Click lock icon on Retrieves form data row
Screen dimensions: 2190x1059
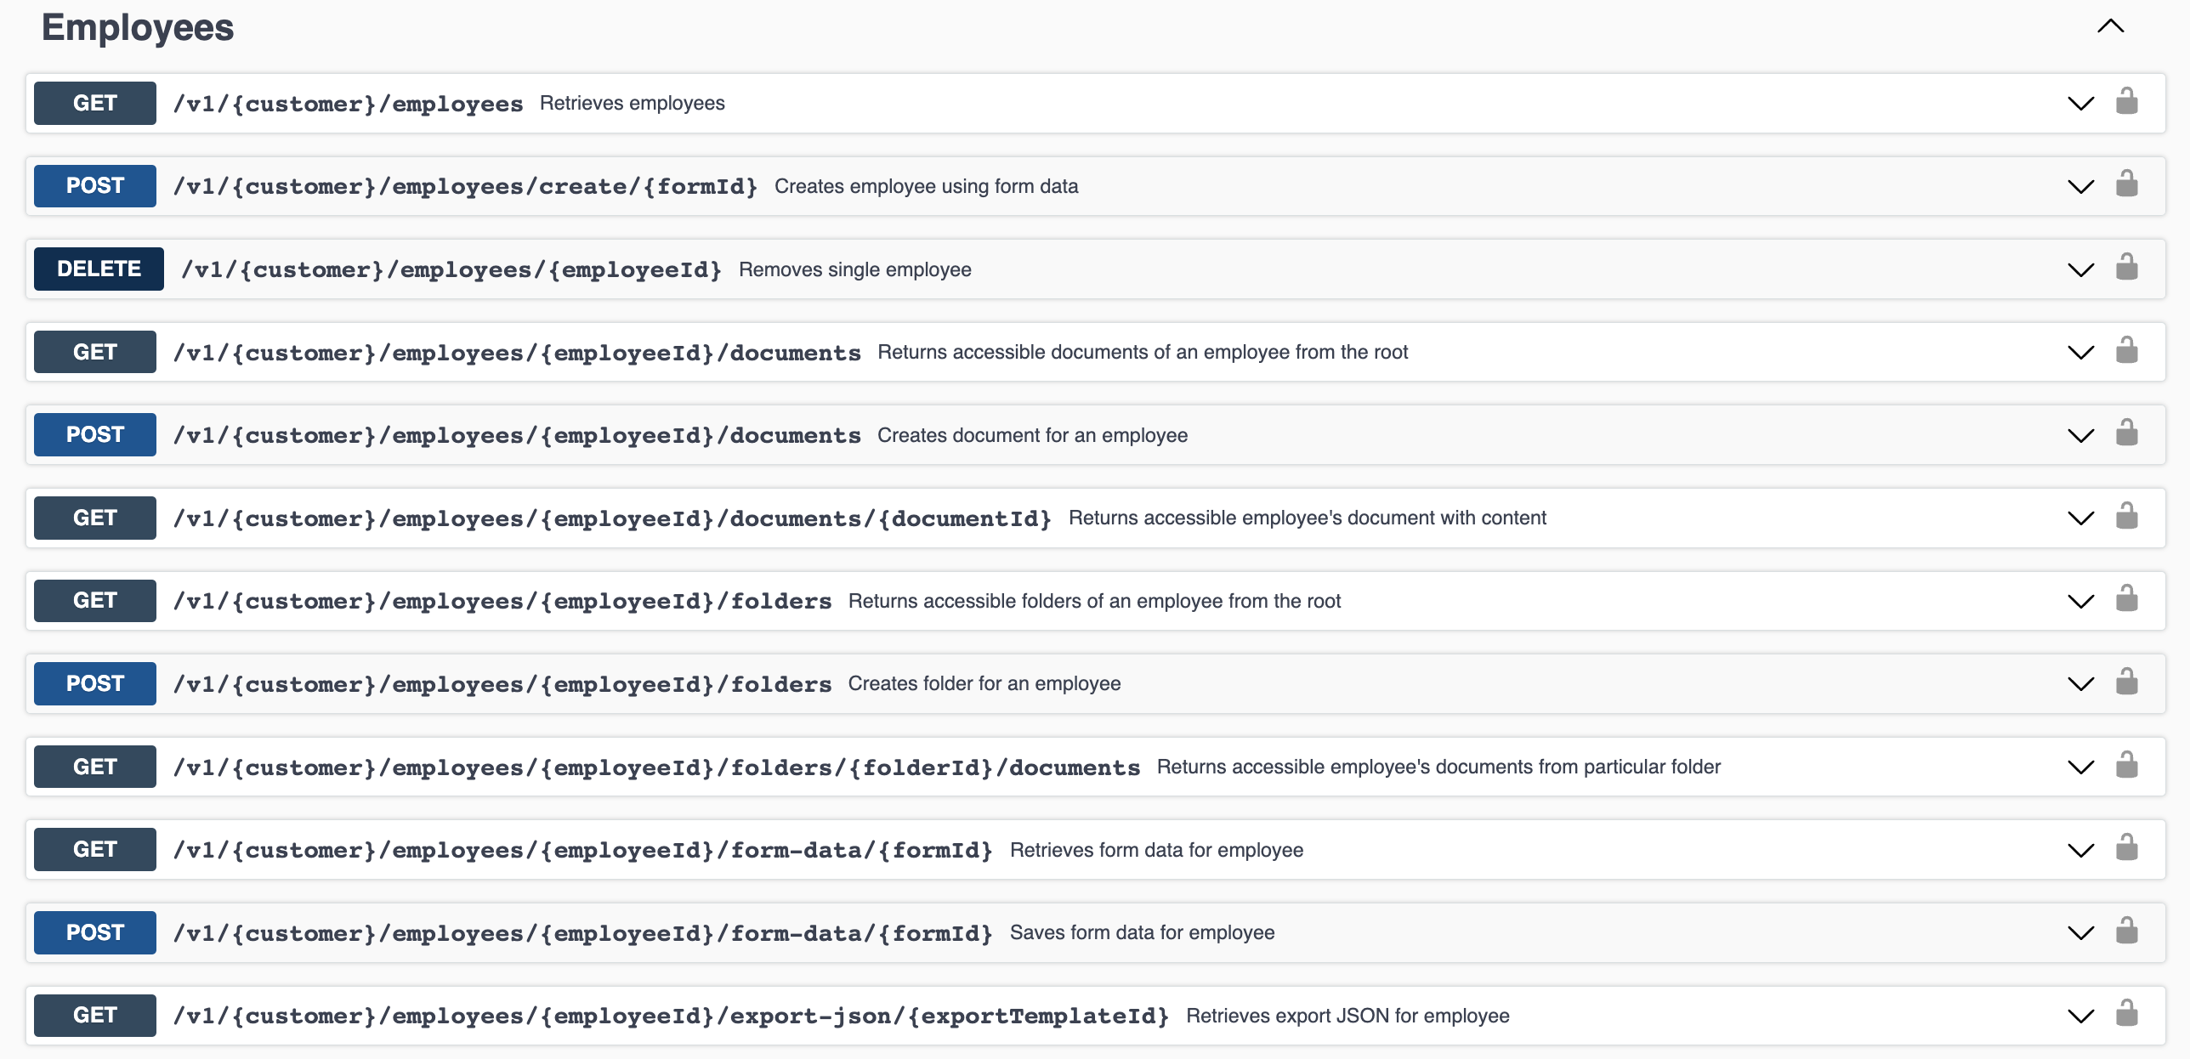pyautogui.click(x=2126, y=847)
